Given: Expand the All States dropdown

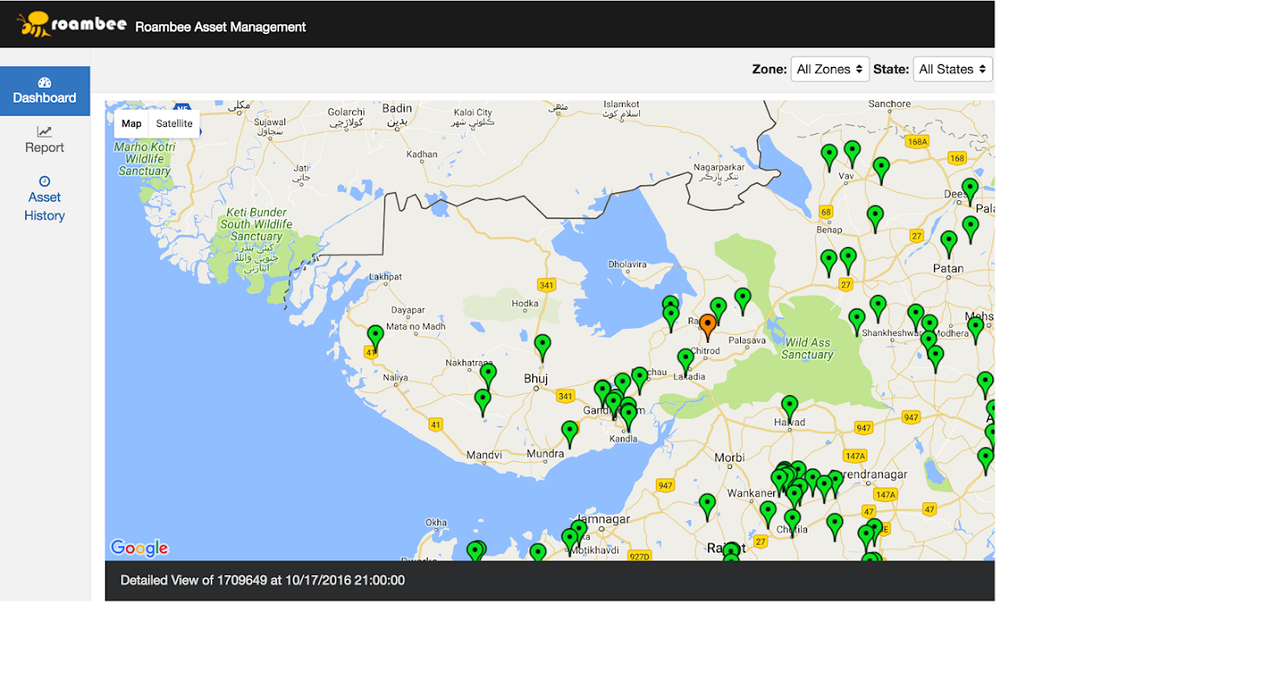Looking at the screenshot, I should pos(952,69).
